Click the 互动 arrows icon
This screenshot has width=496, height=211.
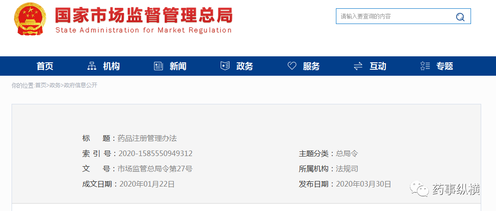[358, 66]
